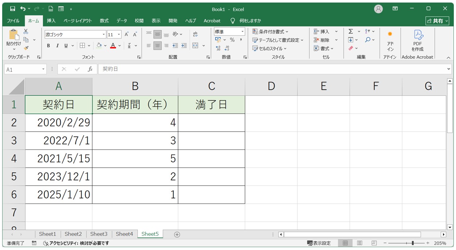Viewport: 456px width, 250px height.
Task: Open the font name dropdown (游ゴシック)
Action: click(x=104, y=34)
